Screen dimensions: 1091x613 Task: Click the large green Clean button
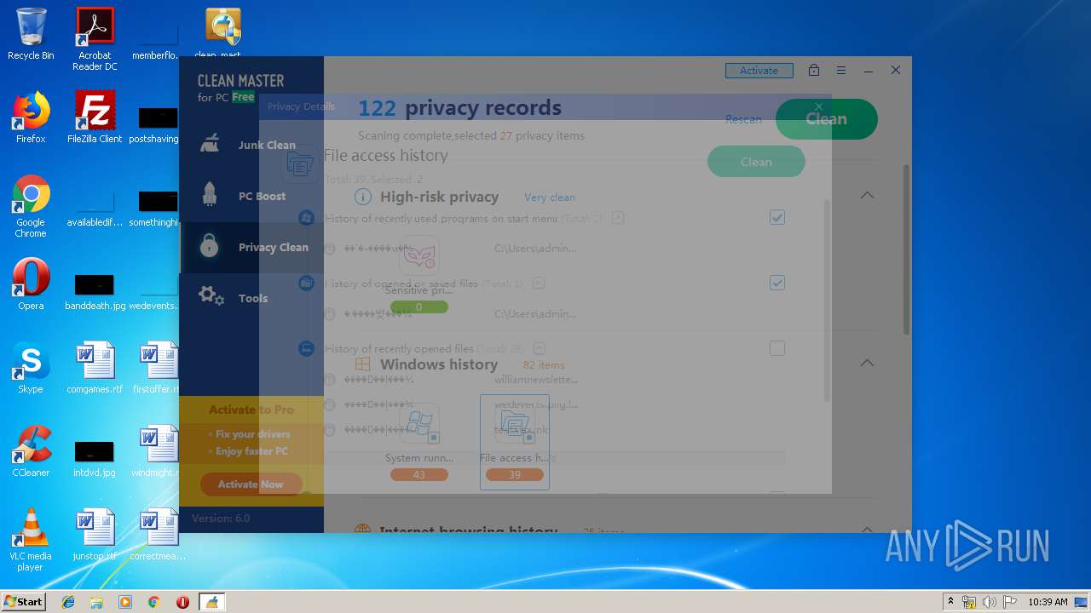826,119
